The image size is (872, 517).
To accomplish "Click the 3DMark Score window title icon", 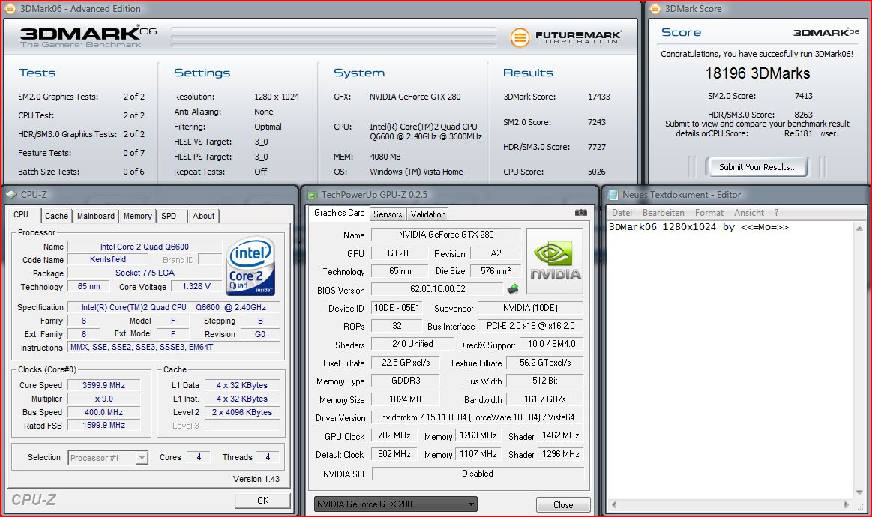I will point(655,9).
